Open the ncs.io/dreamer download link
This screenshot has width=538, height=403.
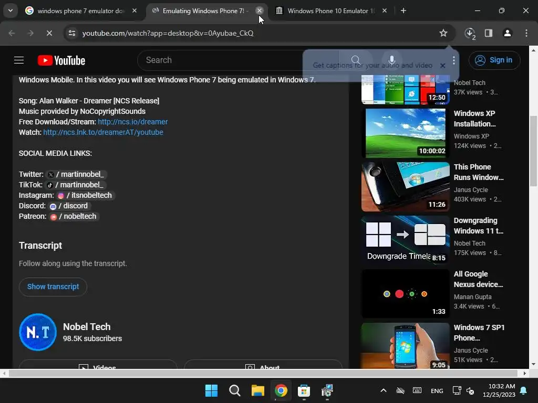click(133, 122)
